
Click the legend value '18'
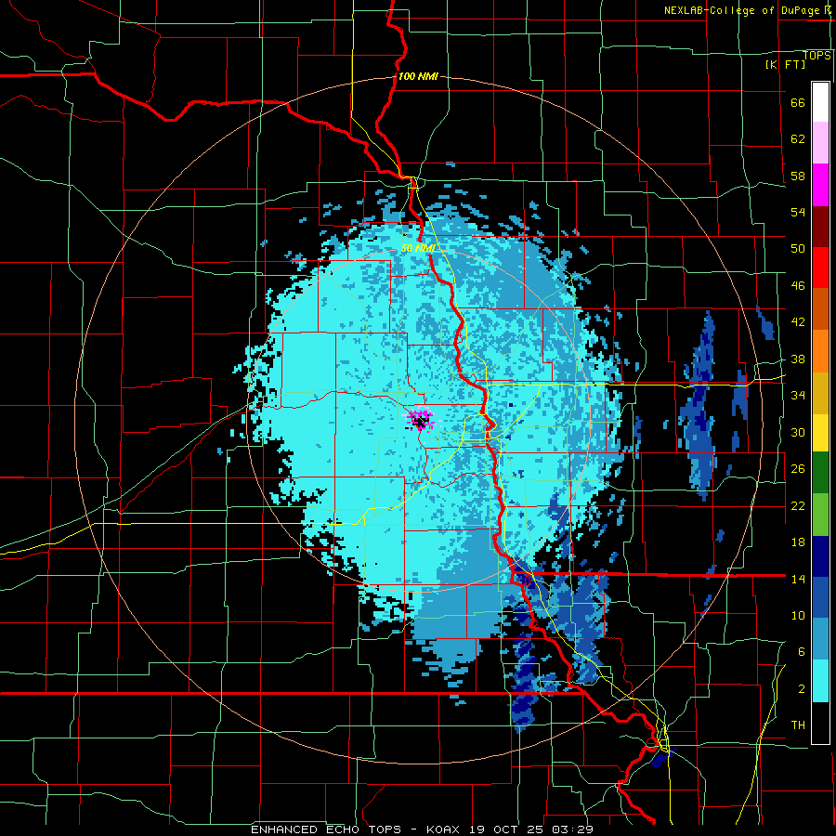click(798, 542)
